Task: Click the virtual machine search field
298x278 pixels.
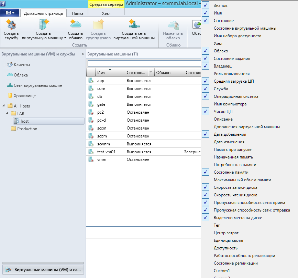Action: pos(144,63)
